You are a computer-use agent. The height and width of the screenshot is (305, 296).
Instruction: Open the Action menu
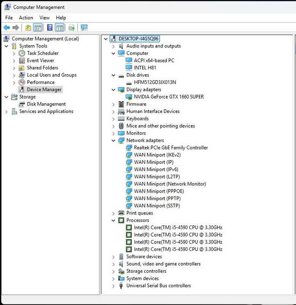click(x=26, y=18)
